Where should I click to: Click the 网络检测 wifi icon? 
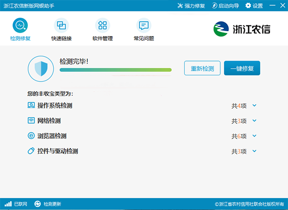click(x=31, y=121)
